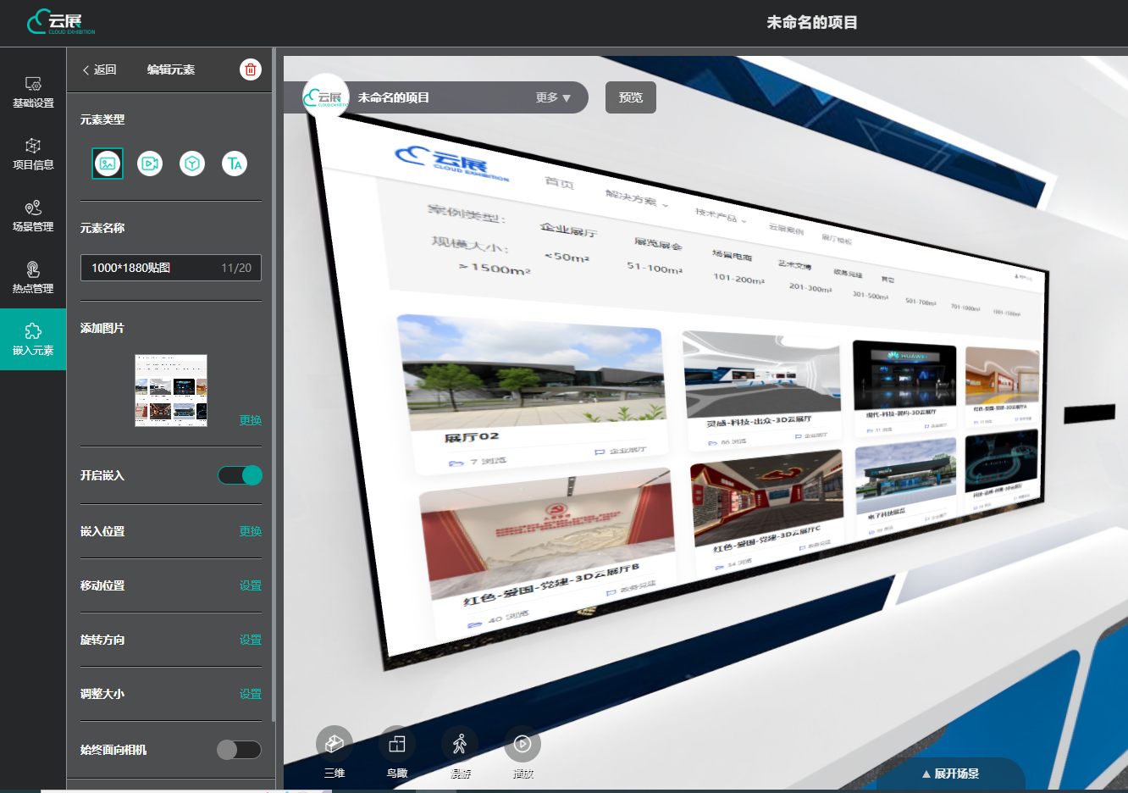Select the text element type icon
Image resolution: width=1128 pixels, height=793 pixels.
[235, 164]
